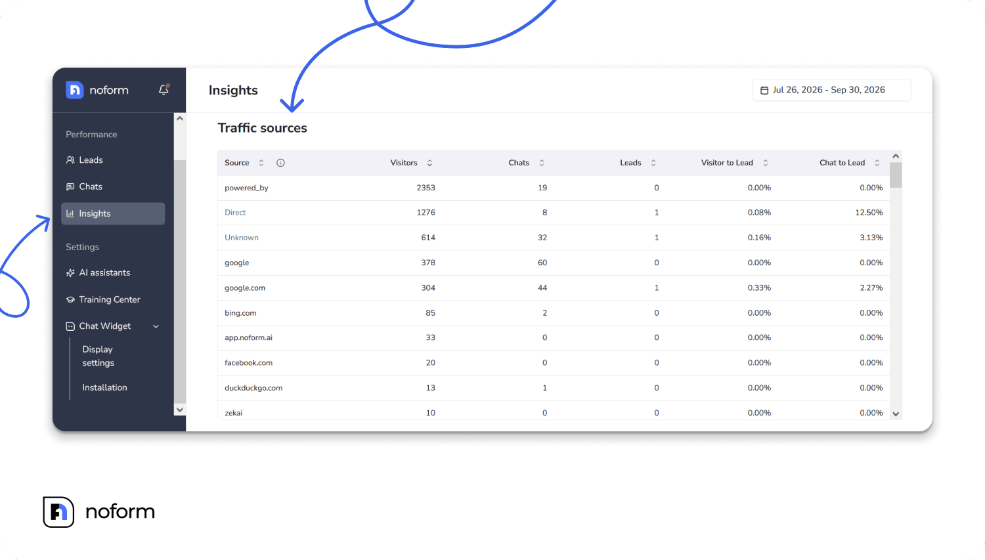
Task: Click the table scroll up arrow
Action: (896, 156)
